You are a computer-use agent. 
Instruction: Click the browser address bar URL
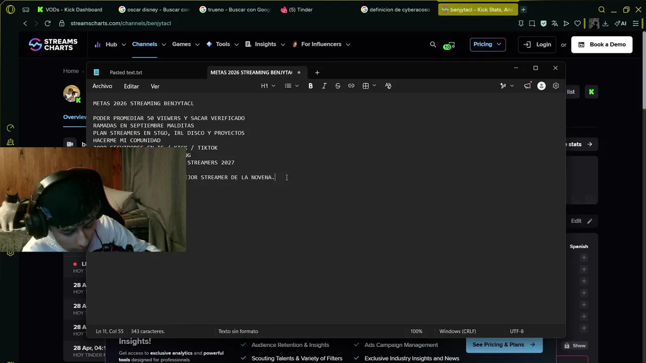tap(121, 23)
